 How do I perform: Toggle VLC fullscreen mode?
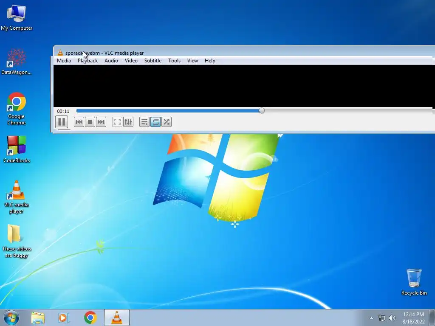pyautogui.click(x=117, y=122)
